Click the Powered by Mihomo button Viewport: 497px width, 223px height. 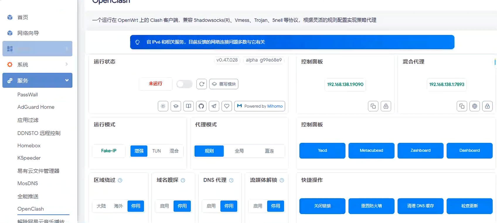[260, 106]
